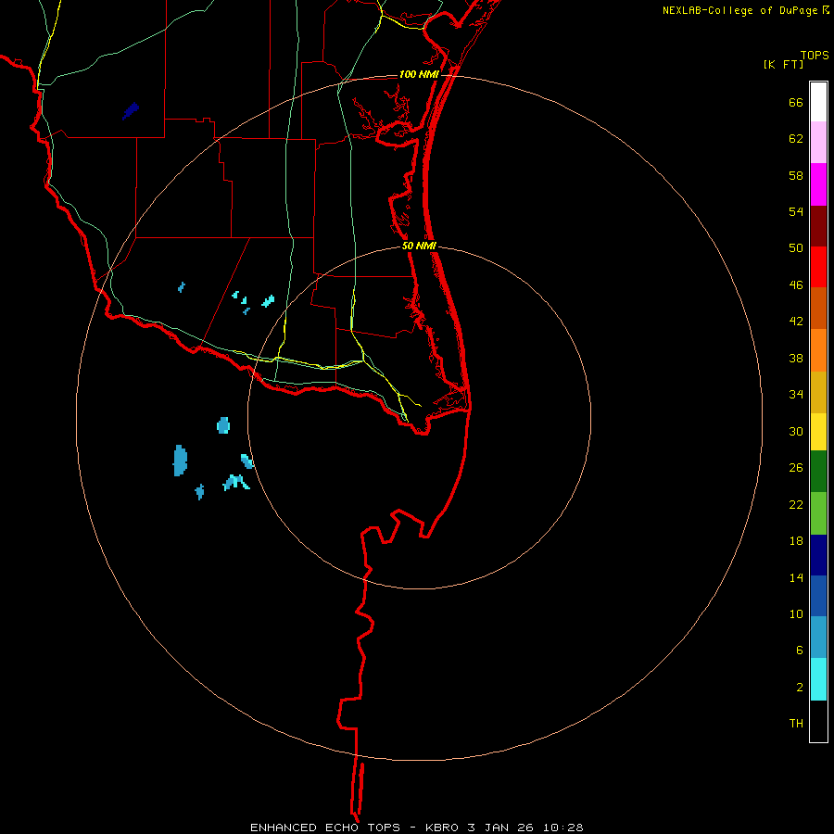The height and width of the screenshot is (834, 834).
Task: Click the "NEXLAB-College of DuPage" text
Action: point(739,10)
